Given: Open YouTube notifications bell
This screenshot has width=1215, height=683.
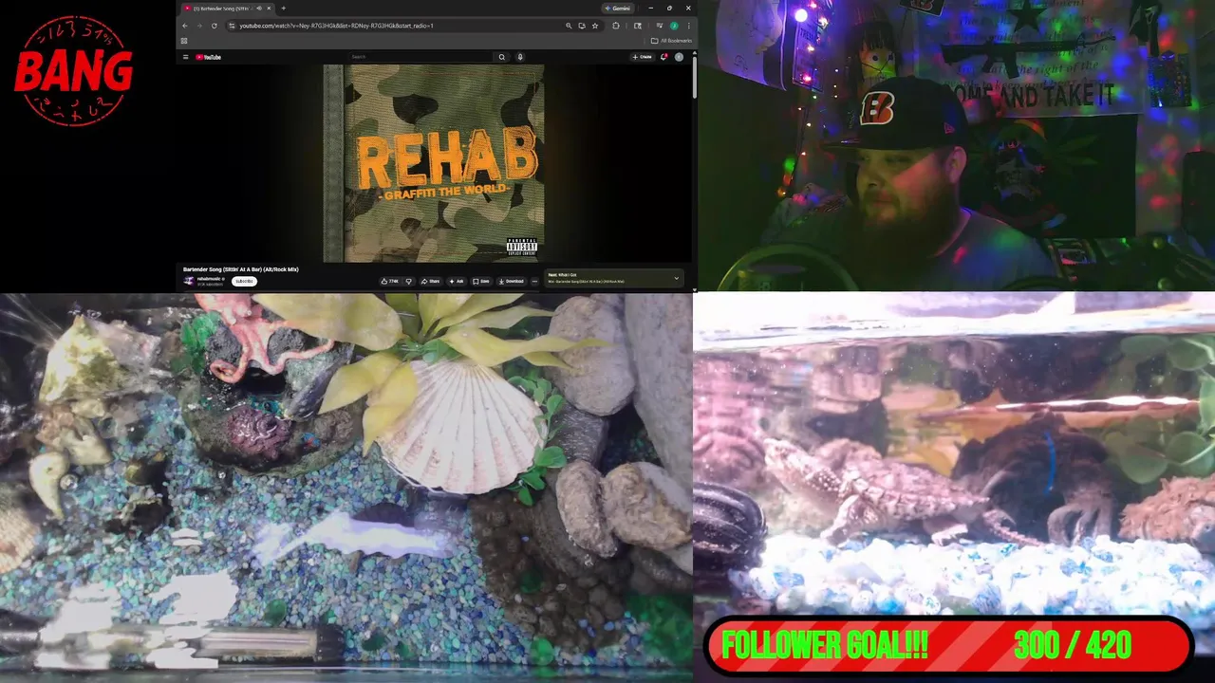Looking at the screenshot, I should [664, 57].
